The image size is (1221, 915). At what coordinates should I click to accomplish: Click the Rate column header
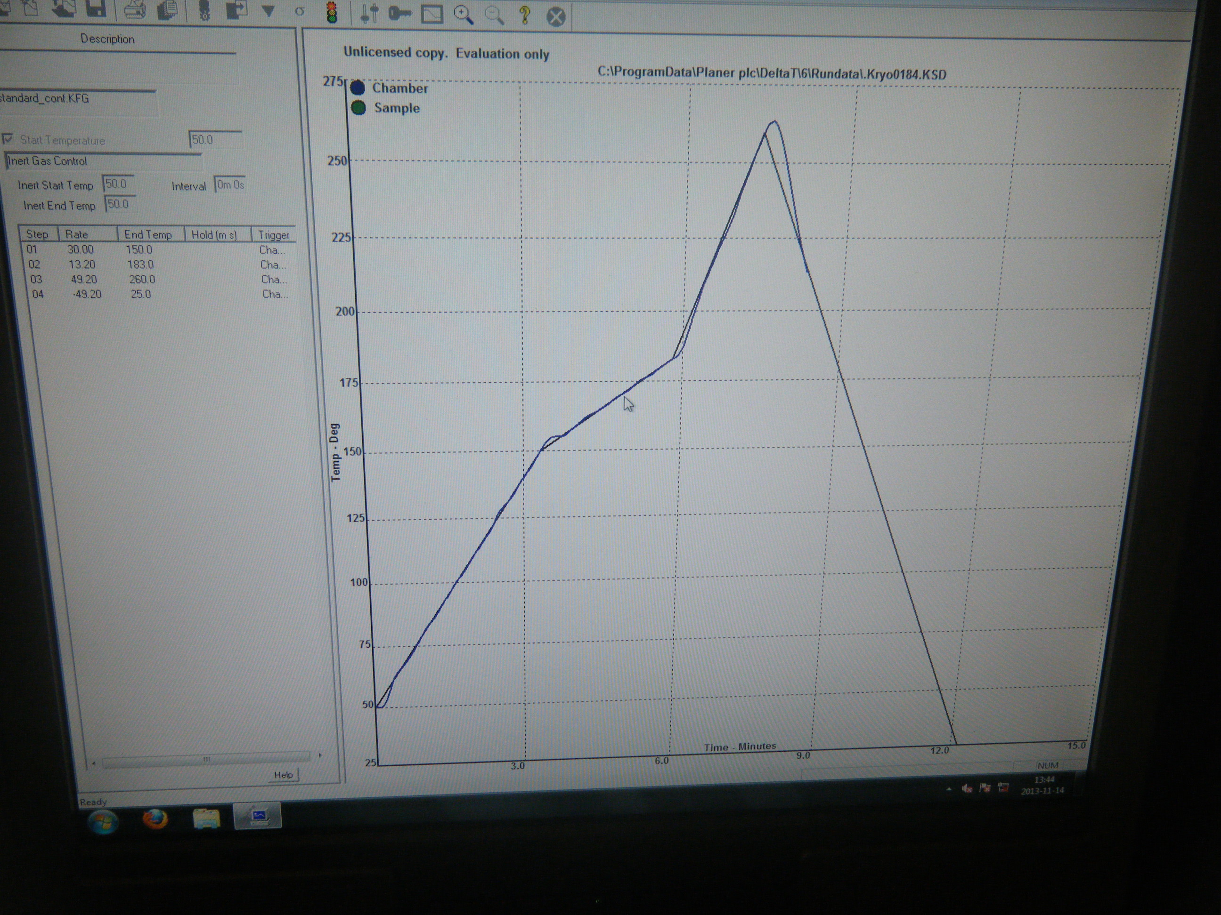click(88, 234)
